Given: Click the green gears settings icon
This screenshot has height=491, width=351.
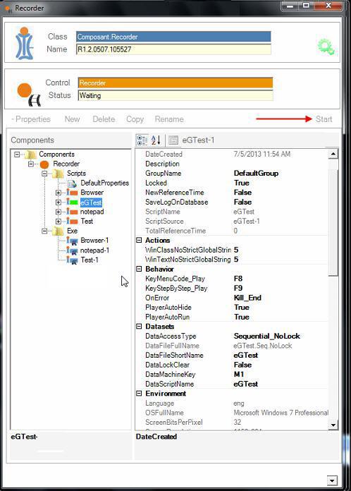Looking at the screenshot, I should [x=326, y=47].
